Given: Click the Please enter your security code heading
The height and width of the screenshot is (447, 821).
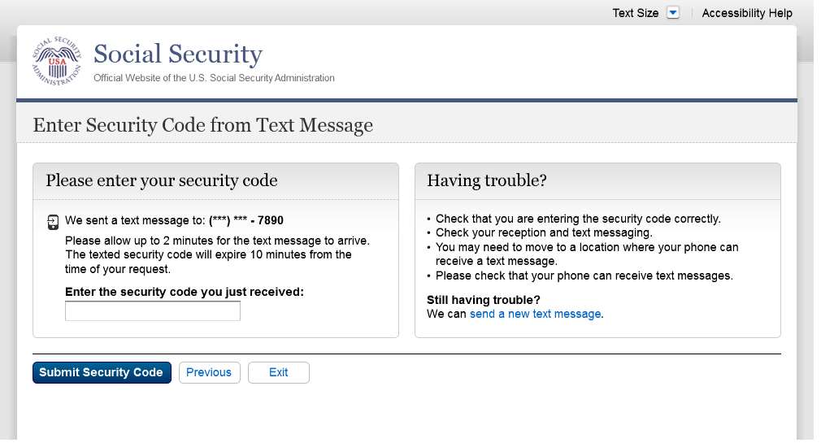Looking at the screenshot, I should point(162,180).
